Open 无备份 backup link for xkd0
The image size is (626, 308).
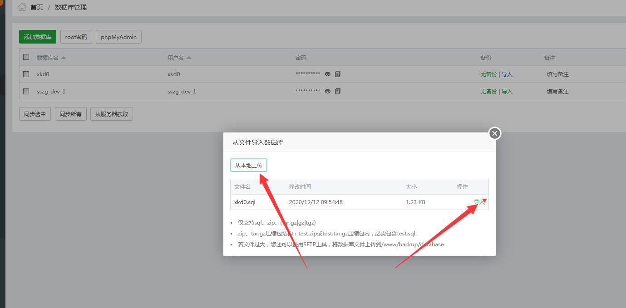[x=488, y=74]
